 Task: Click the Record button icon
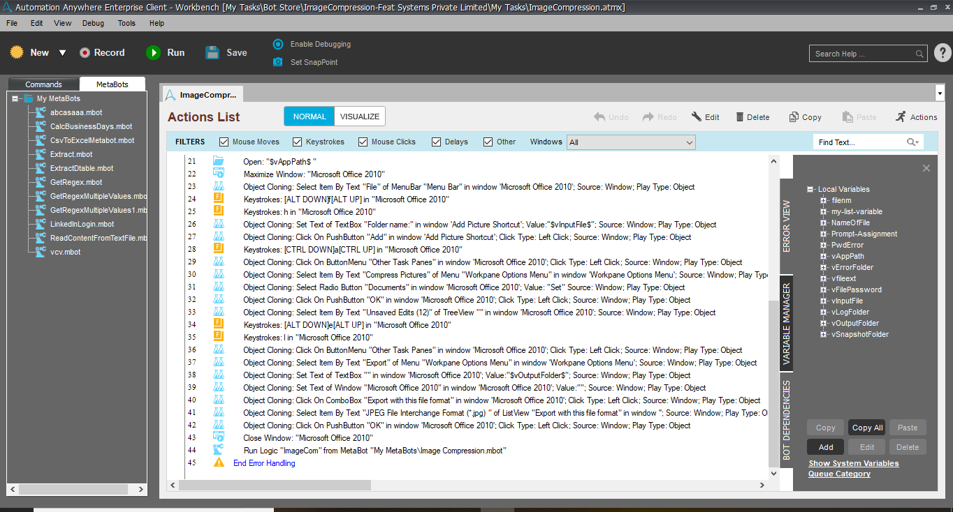tap(85, 53)
